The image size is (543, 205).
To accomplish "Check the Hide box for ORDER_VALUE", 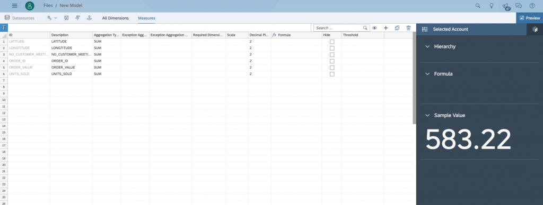I will 332,67.
